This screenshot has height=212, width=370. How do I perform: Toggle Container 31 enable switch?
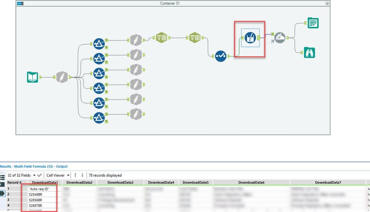click(20, 3)
